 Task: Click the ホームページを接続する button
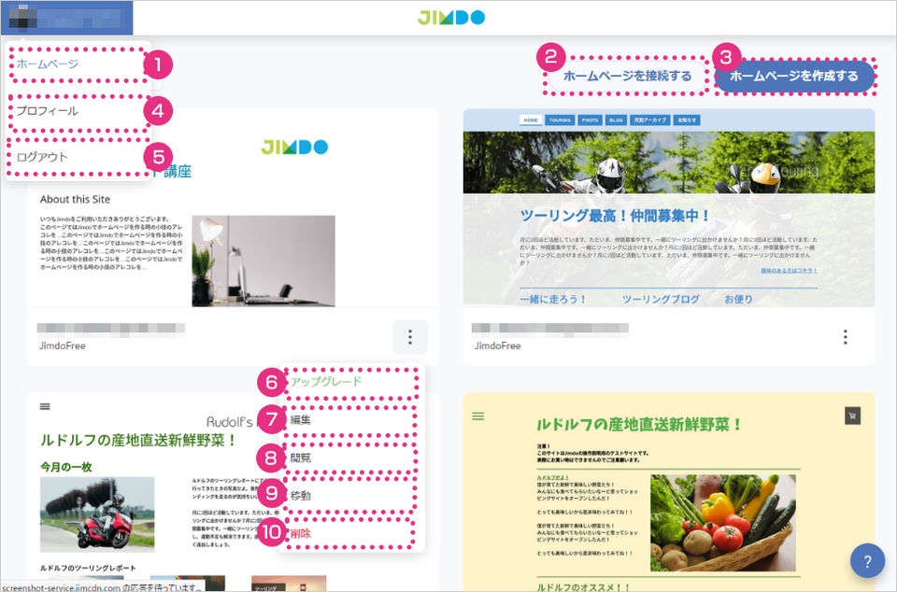[628, 76]
